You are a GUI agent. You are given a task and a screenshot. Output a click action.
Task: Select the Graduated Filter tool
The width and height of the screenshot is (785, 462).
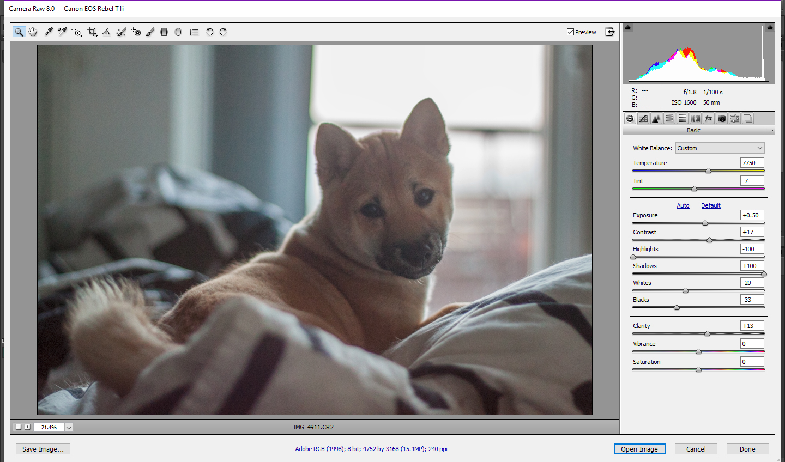coord(164,32)
